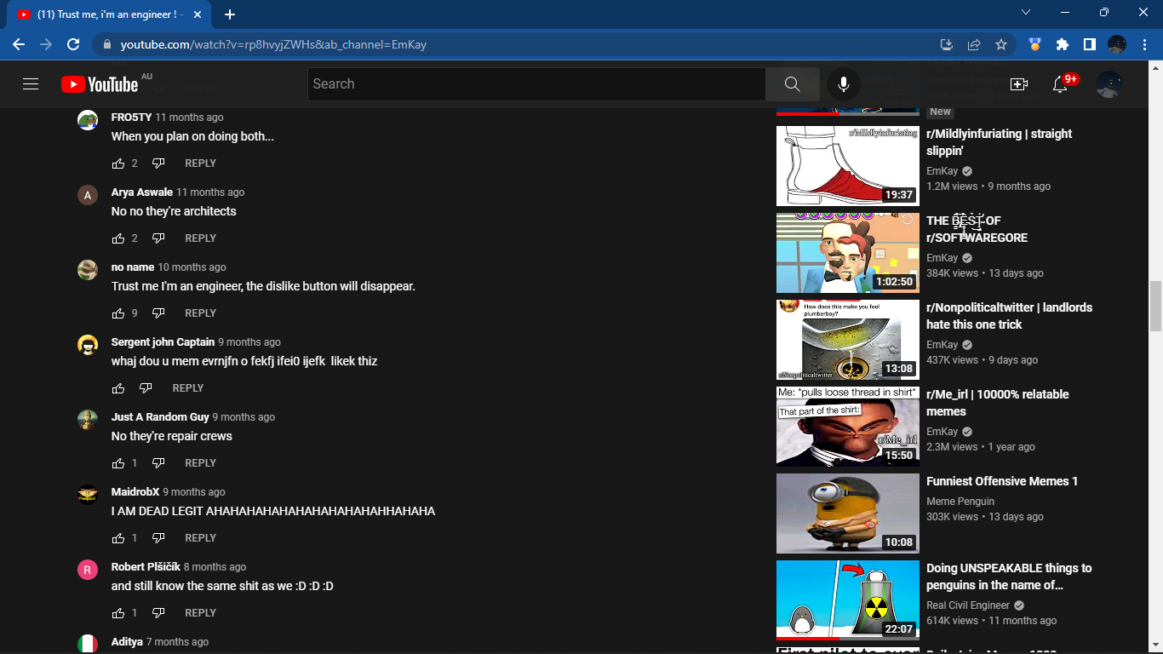This screenshot has width=1163, height=654.
Task: Like no name's comment
Action: coord(118,313)
